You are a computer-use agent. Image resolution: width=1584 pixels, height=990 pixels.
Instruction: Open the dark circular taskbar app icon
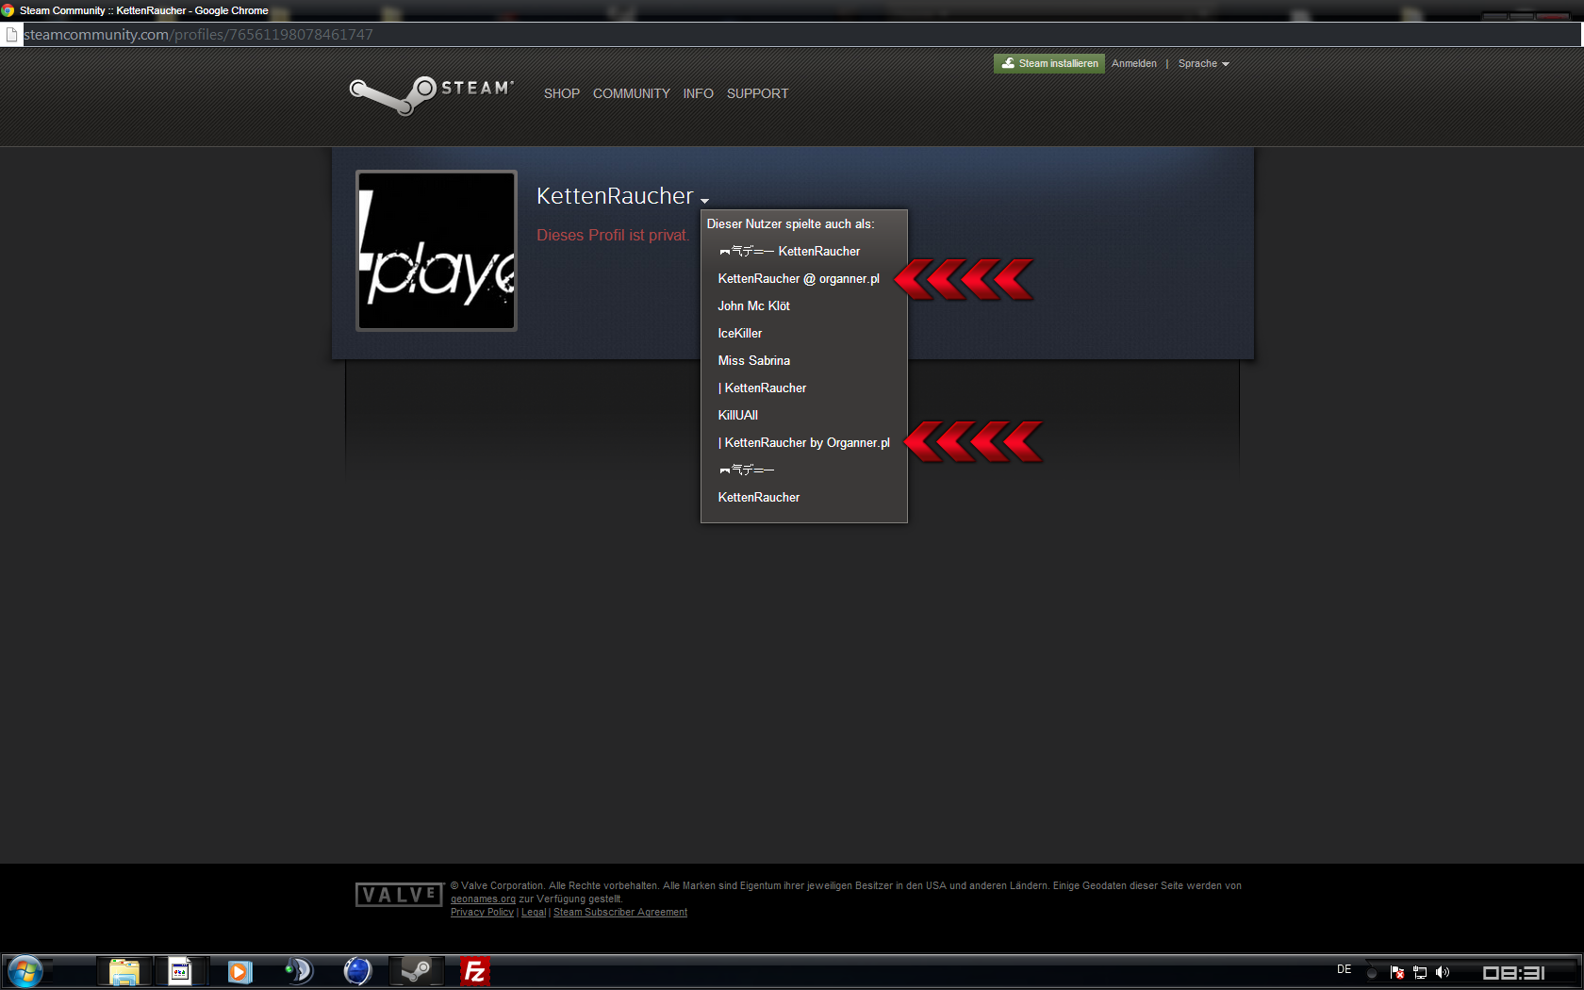pos(298,971)
